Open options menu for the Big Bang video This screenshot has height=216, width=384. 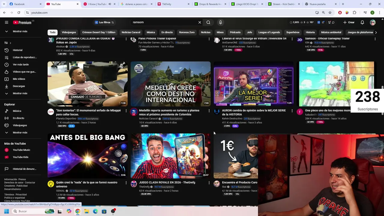(x=126, y=183)
